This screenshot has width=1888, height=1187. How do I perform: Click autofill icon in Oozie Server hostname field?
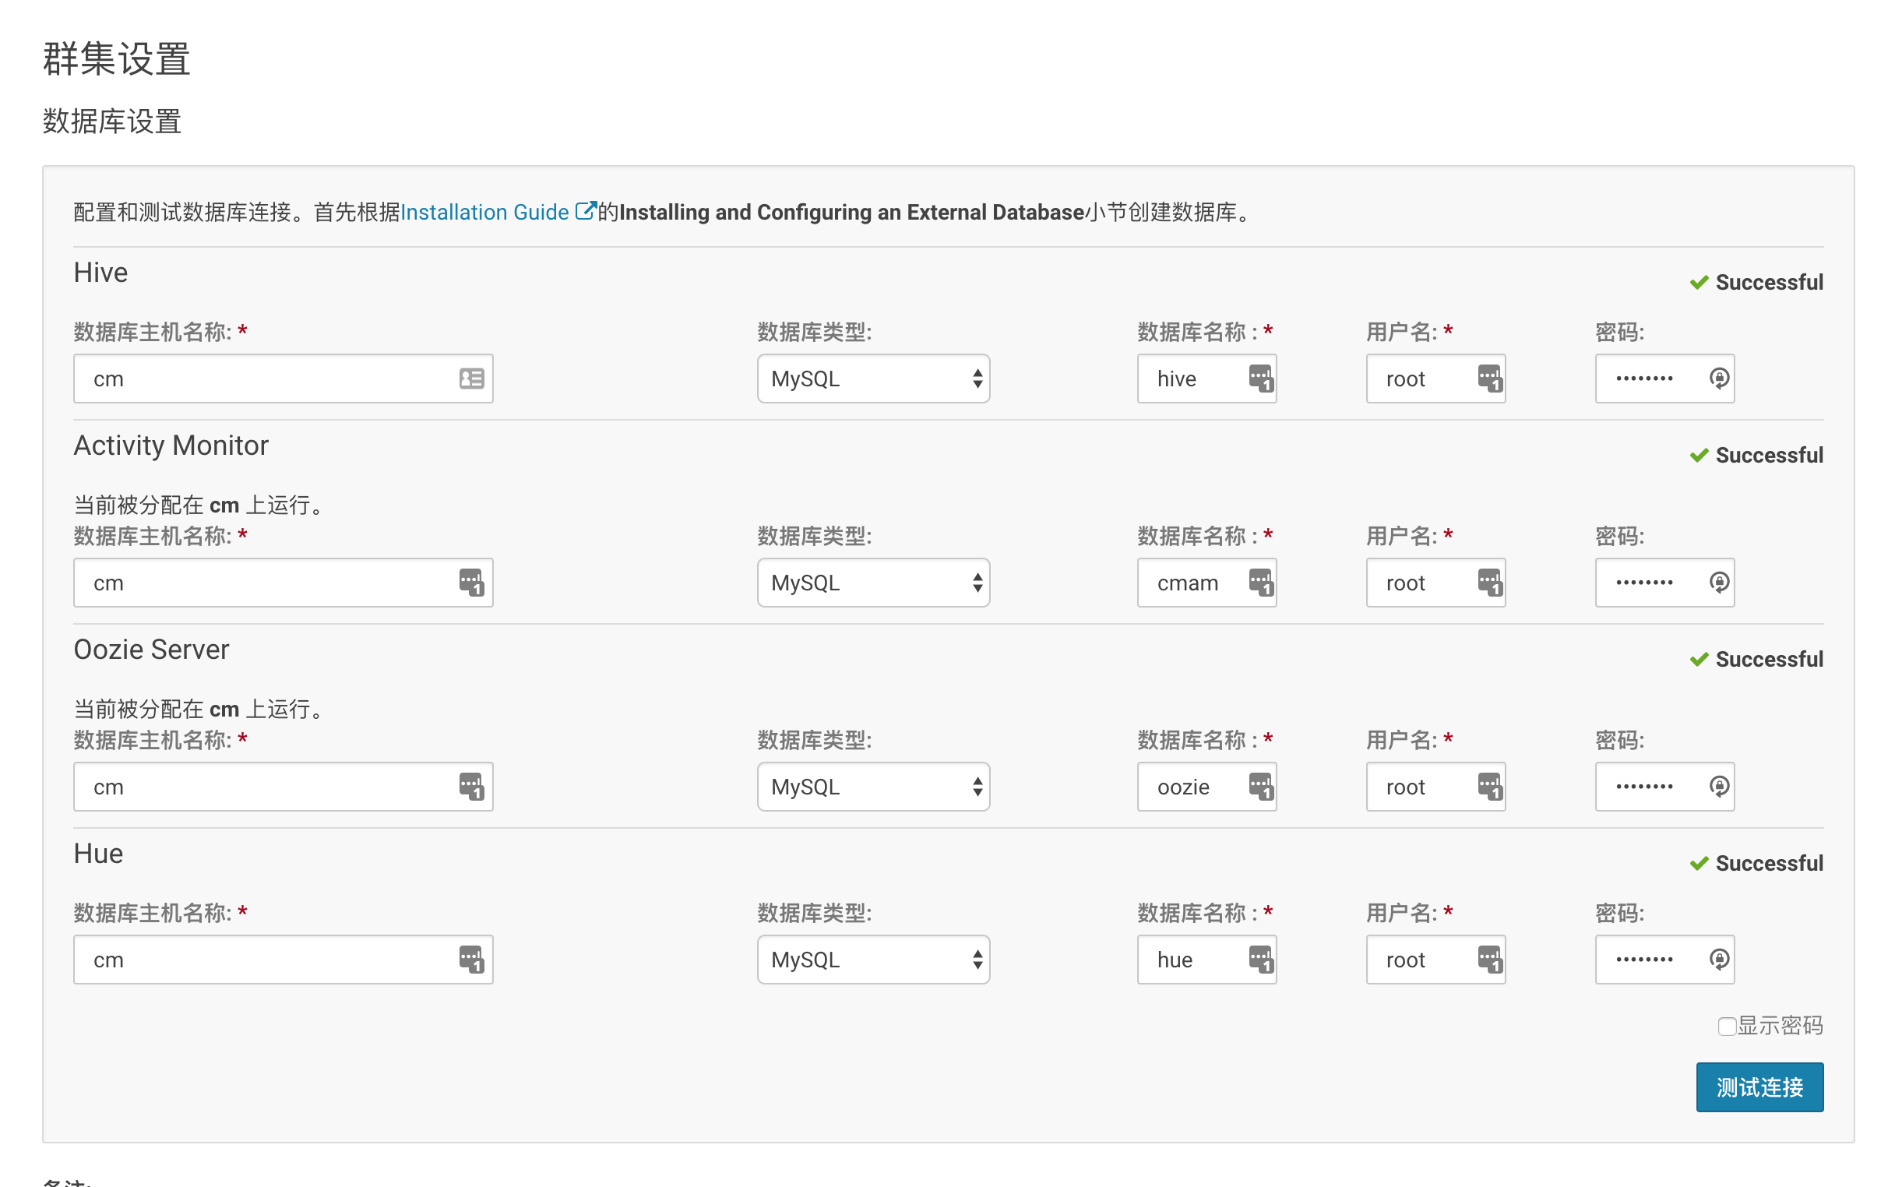tap(471, 787)
